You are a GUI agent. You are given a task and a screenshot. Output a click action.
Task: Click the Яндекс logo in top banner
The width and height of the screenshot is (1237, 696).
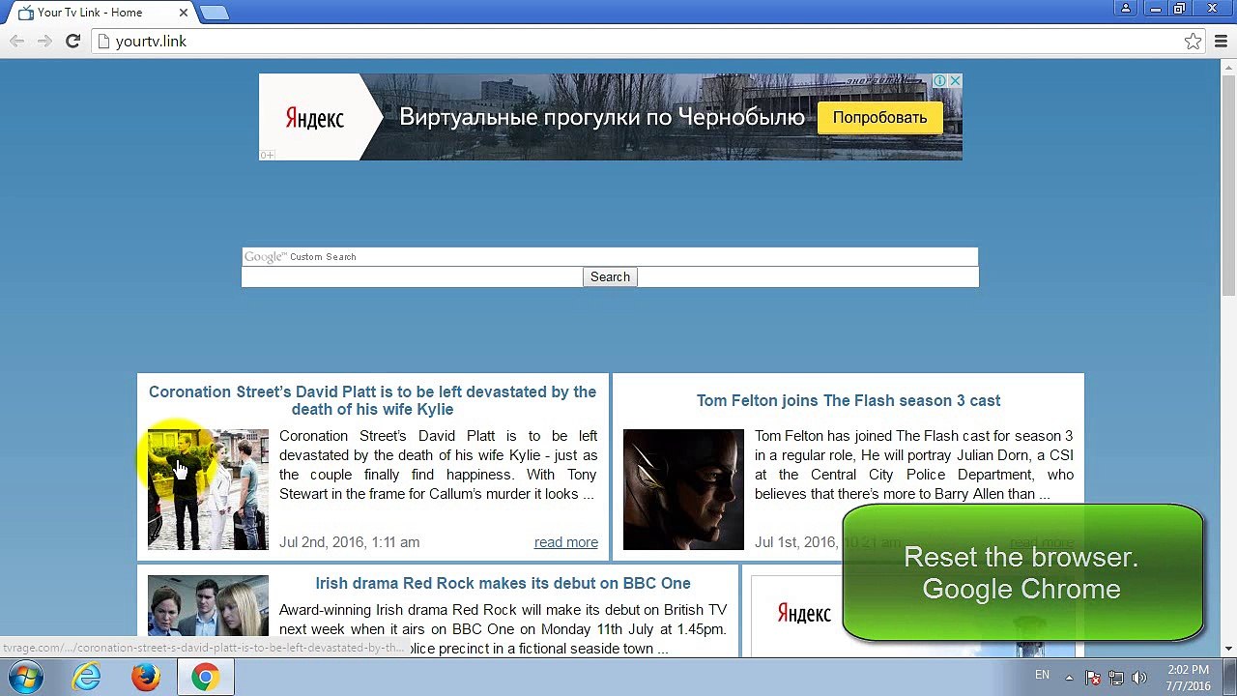(314, 119)
